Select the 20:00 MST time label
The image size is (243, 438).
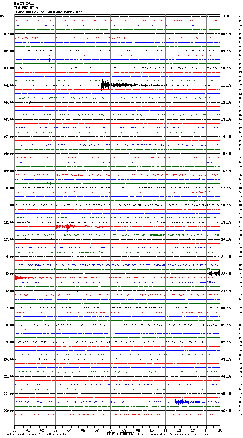pos(9,359)
